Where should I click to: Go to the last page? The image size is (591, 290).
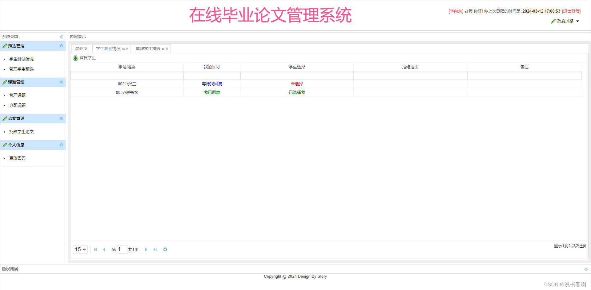click(x=155, y=249)
